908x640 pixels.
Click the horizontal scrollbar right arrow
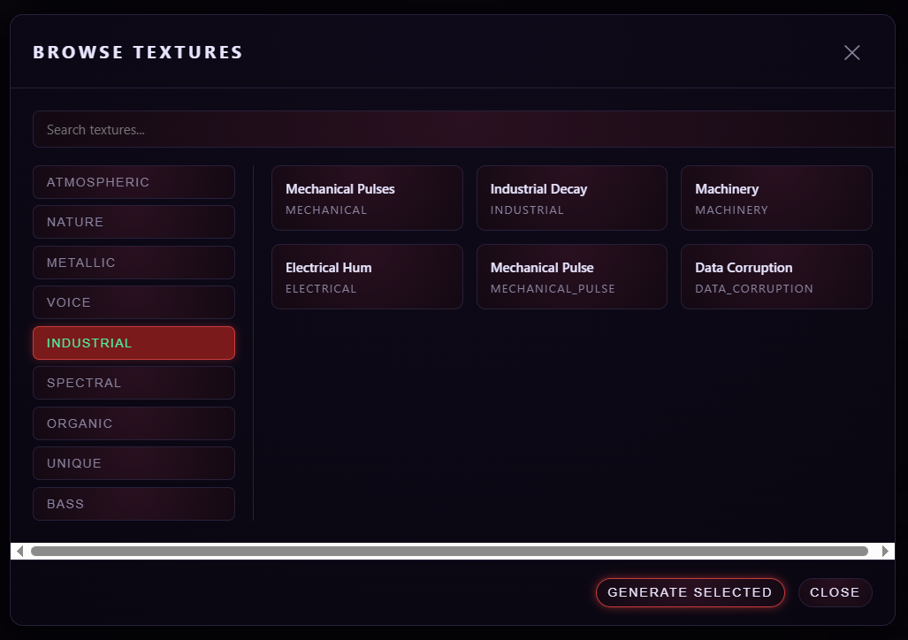[x=885, y=552]
